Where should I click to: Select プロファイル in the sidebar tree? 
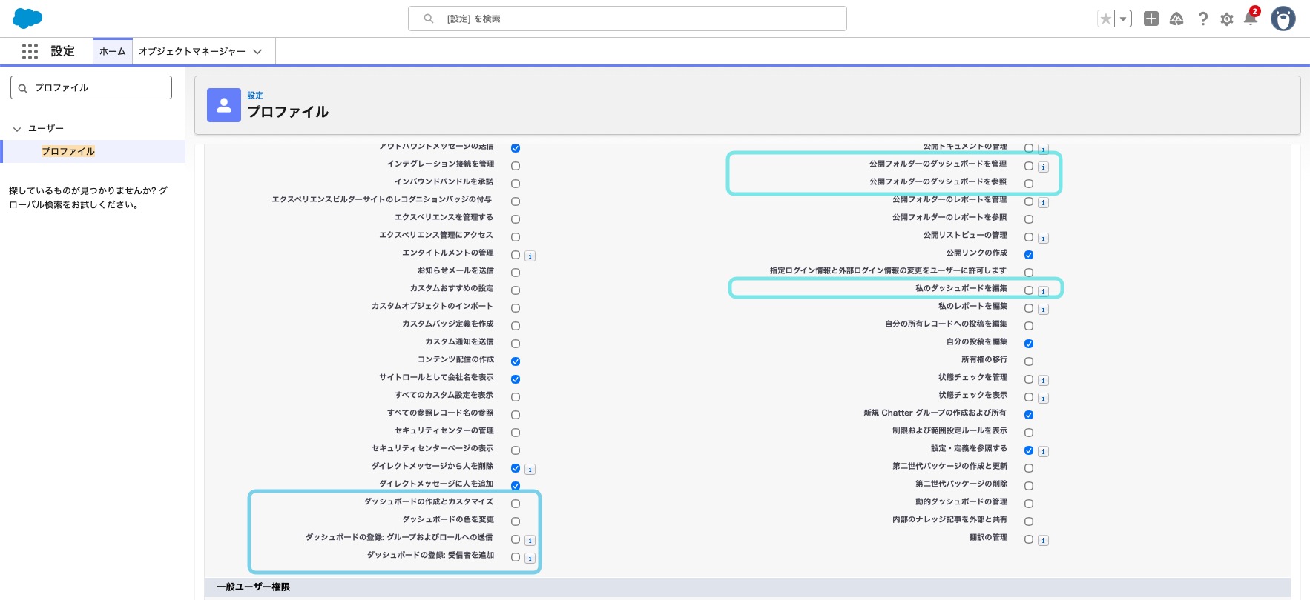(x=68, y=151)
